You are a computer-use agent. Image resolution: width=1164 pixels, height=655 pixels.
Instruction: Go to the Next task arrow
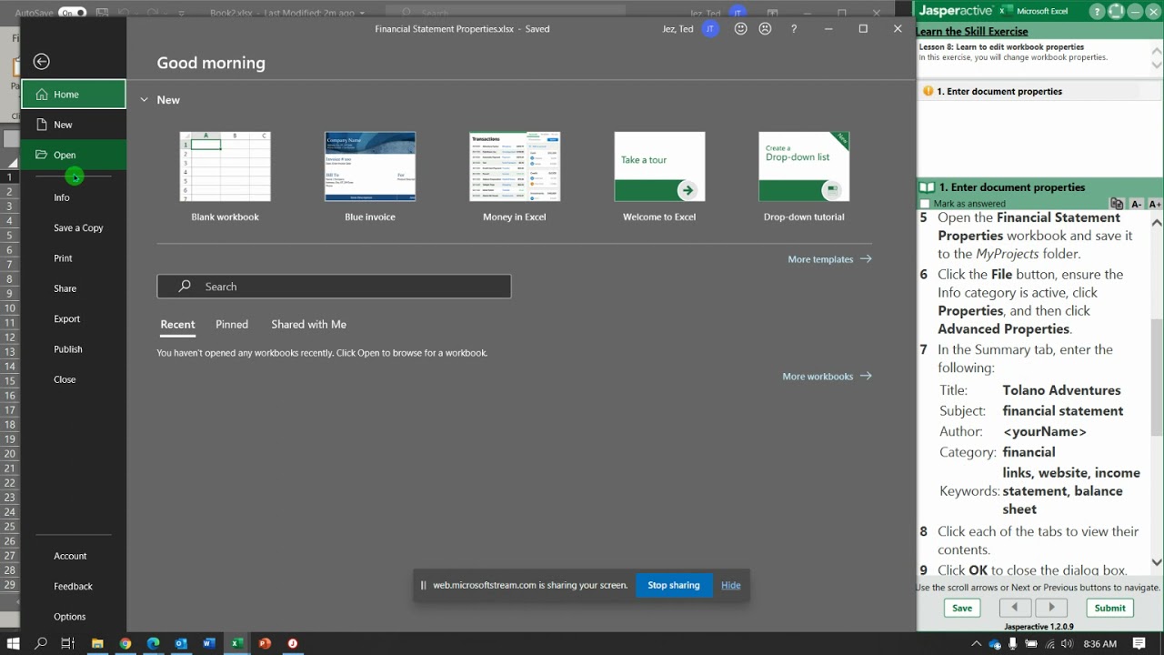pyautogui.click(x=1051, y=608)
